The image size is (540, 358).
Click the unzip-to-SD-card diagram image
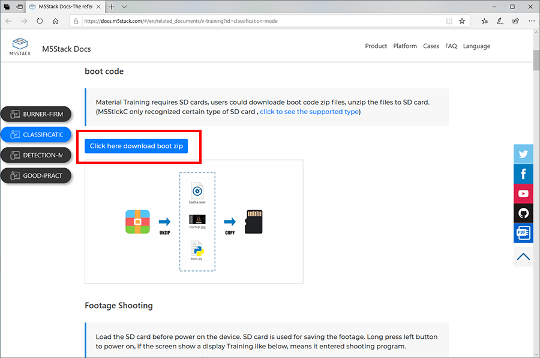tap(194, 222)
